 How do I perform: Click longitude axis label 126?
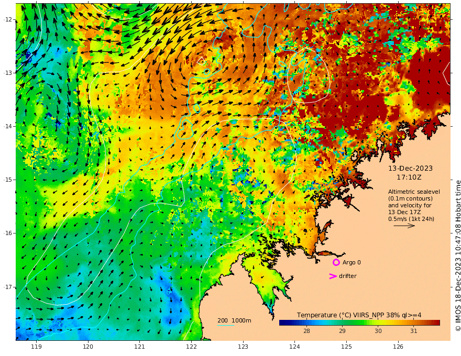[x=398, y=347]
